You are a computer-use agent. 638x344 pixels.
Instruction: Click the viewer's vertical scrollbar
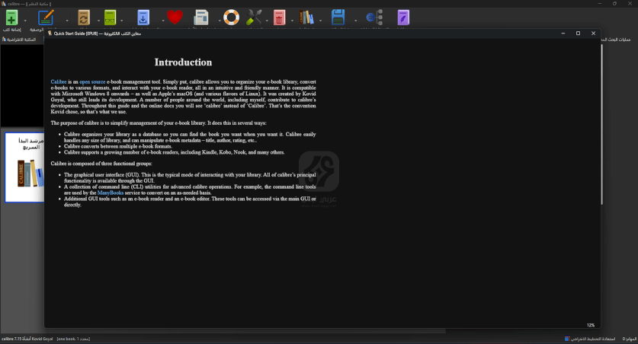601,122
